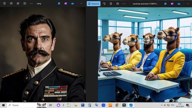Start slideshow in left Photos window

(x=25, y=3)
